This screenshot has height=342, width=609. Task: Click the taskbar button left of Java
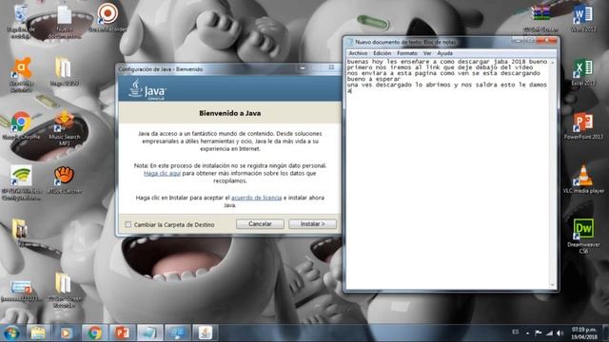(x=178, y=332)
